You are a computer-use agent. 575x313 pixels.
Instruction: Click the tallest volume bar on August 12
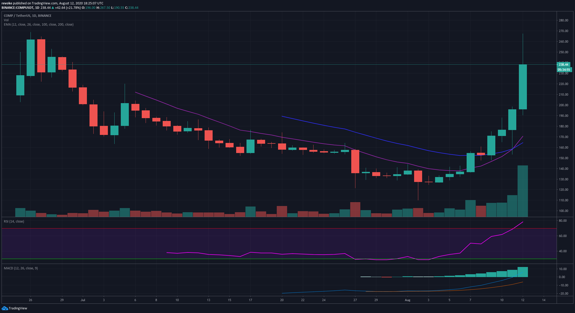(523, 191)
